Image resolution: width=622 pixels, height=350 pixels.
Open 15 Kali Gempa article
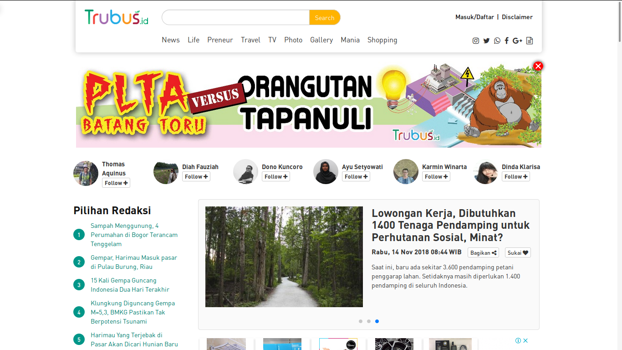click(130, 285)
